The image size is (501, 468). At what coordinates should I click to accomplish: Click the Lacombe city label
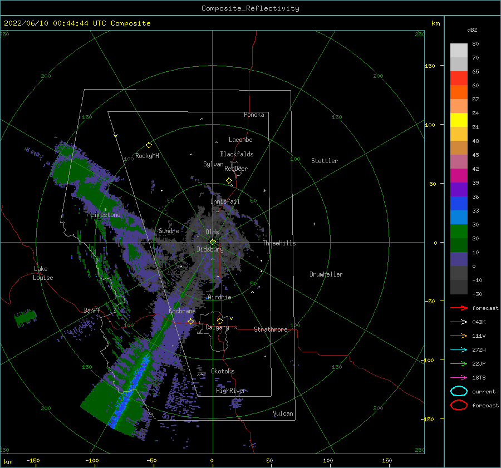point(240,140)
